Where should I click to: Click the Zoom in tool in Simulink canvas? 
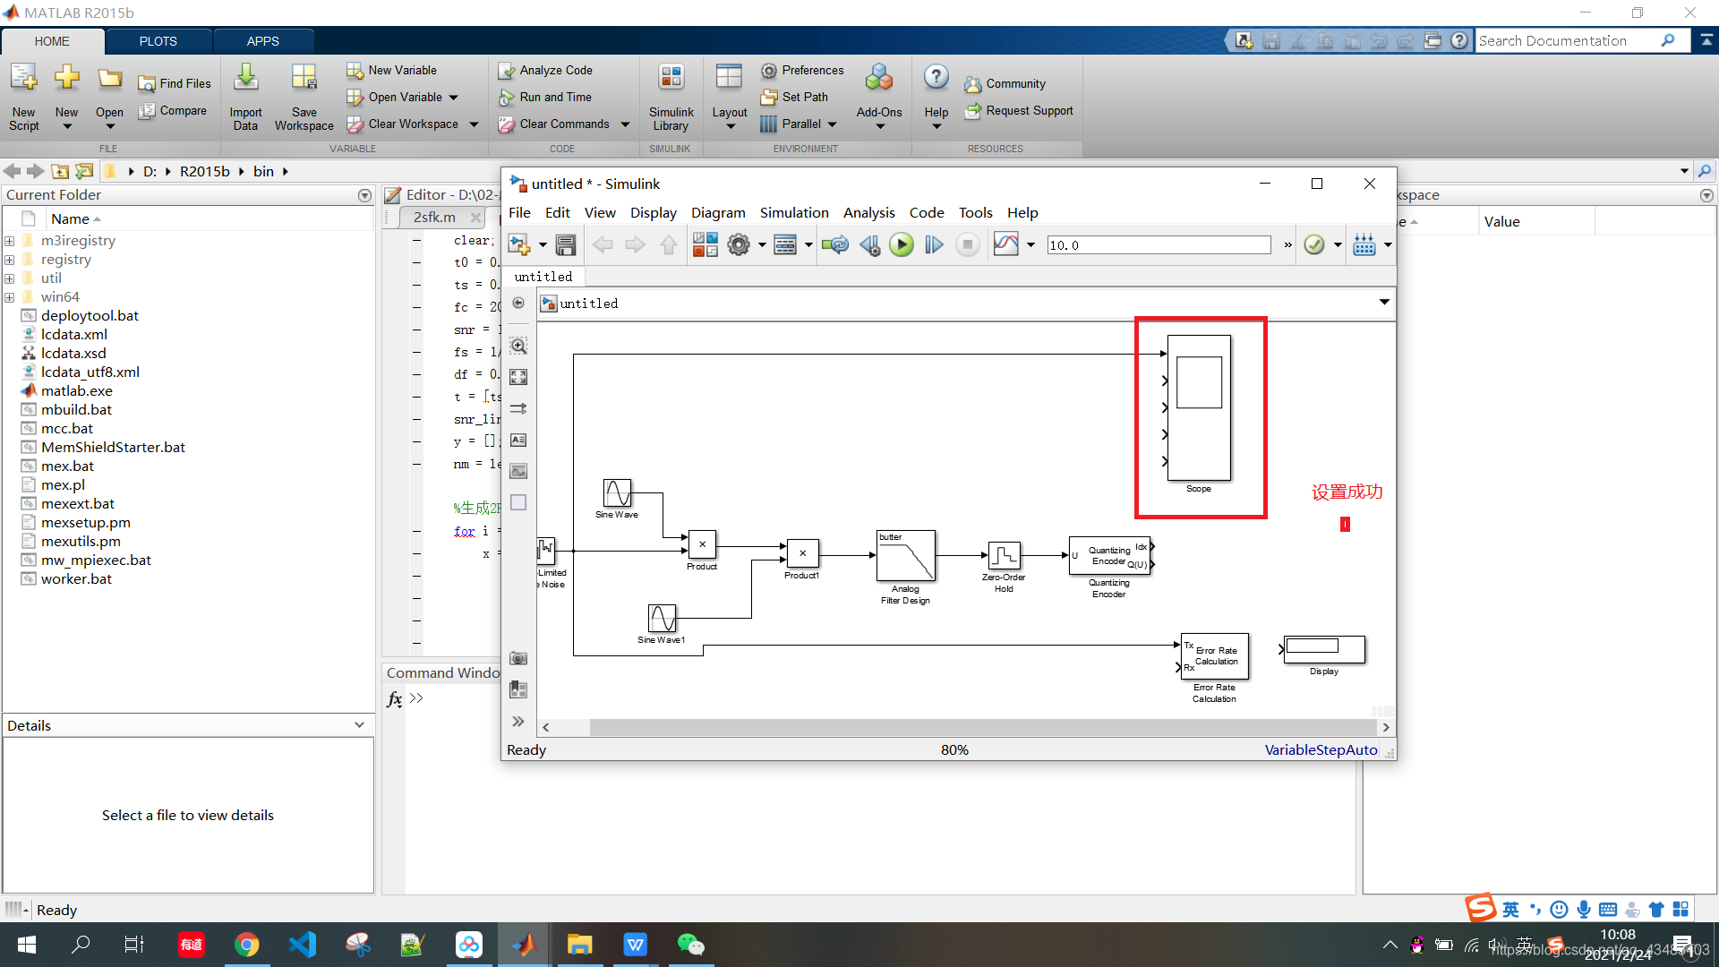pos(517,345)
